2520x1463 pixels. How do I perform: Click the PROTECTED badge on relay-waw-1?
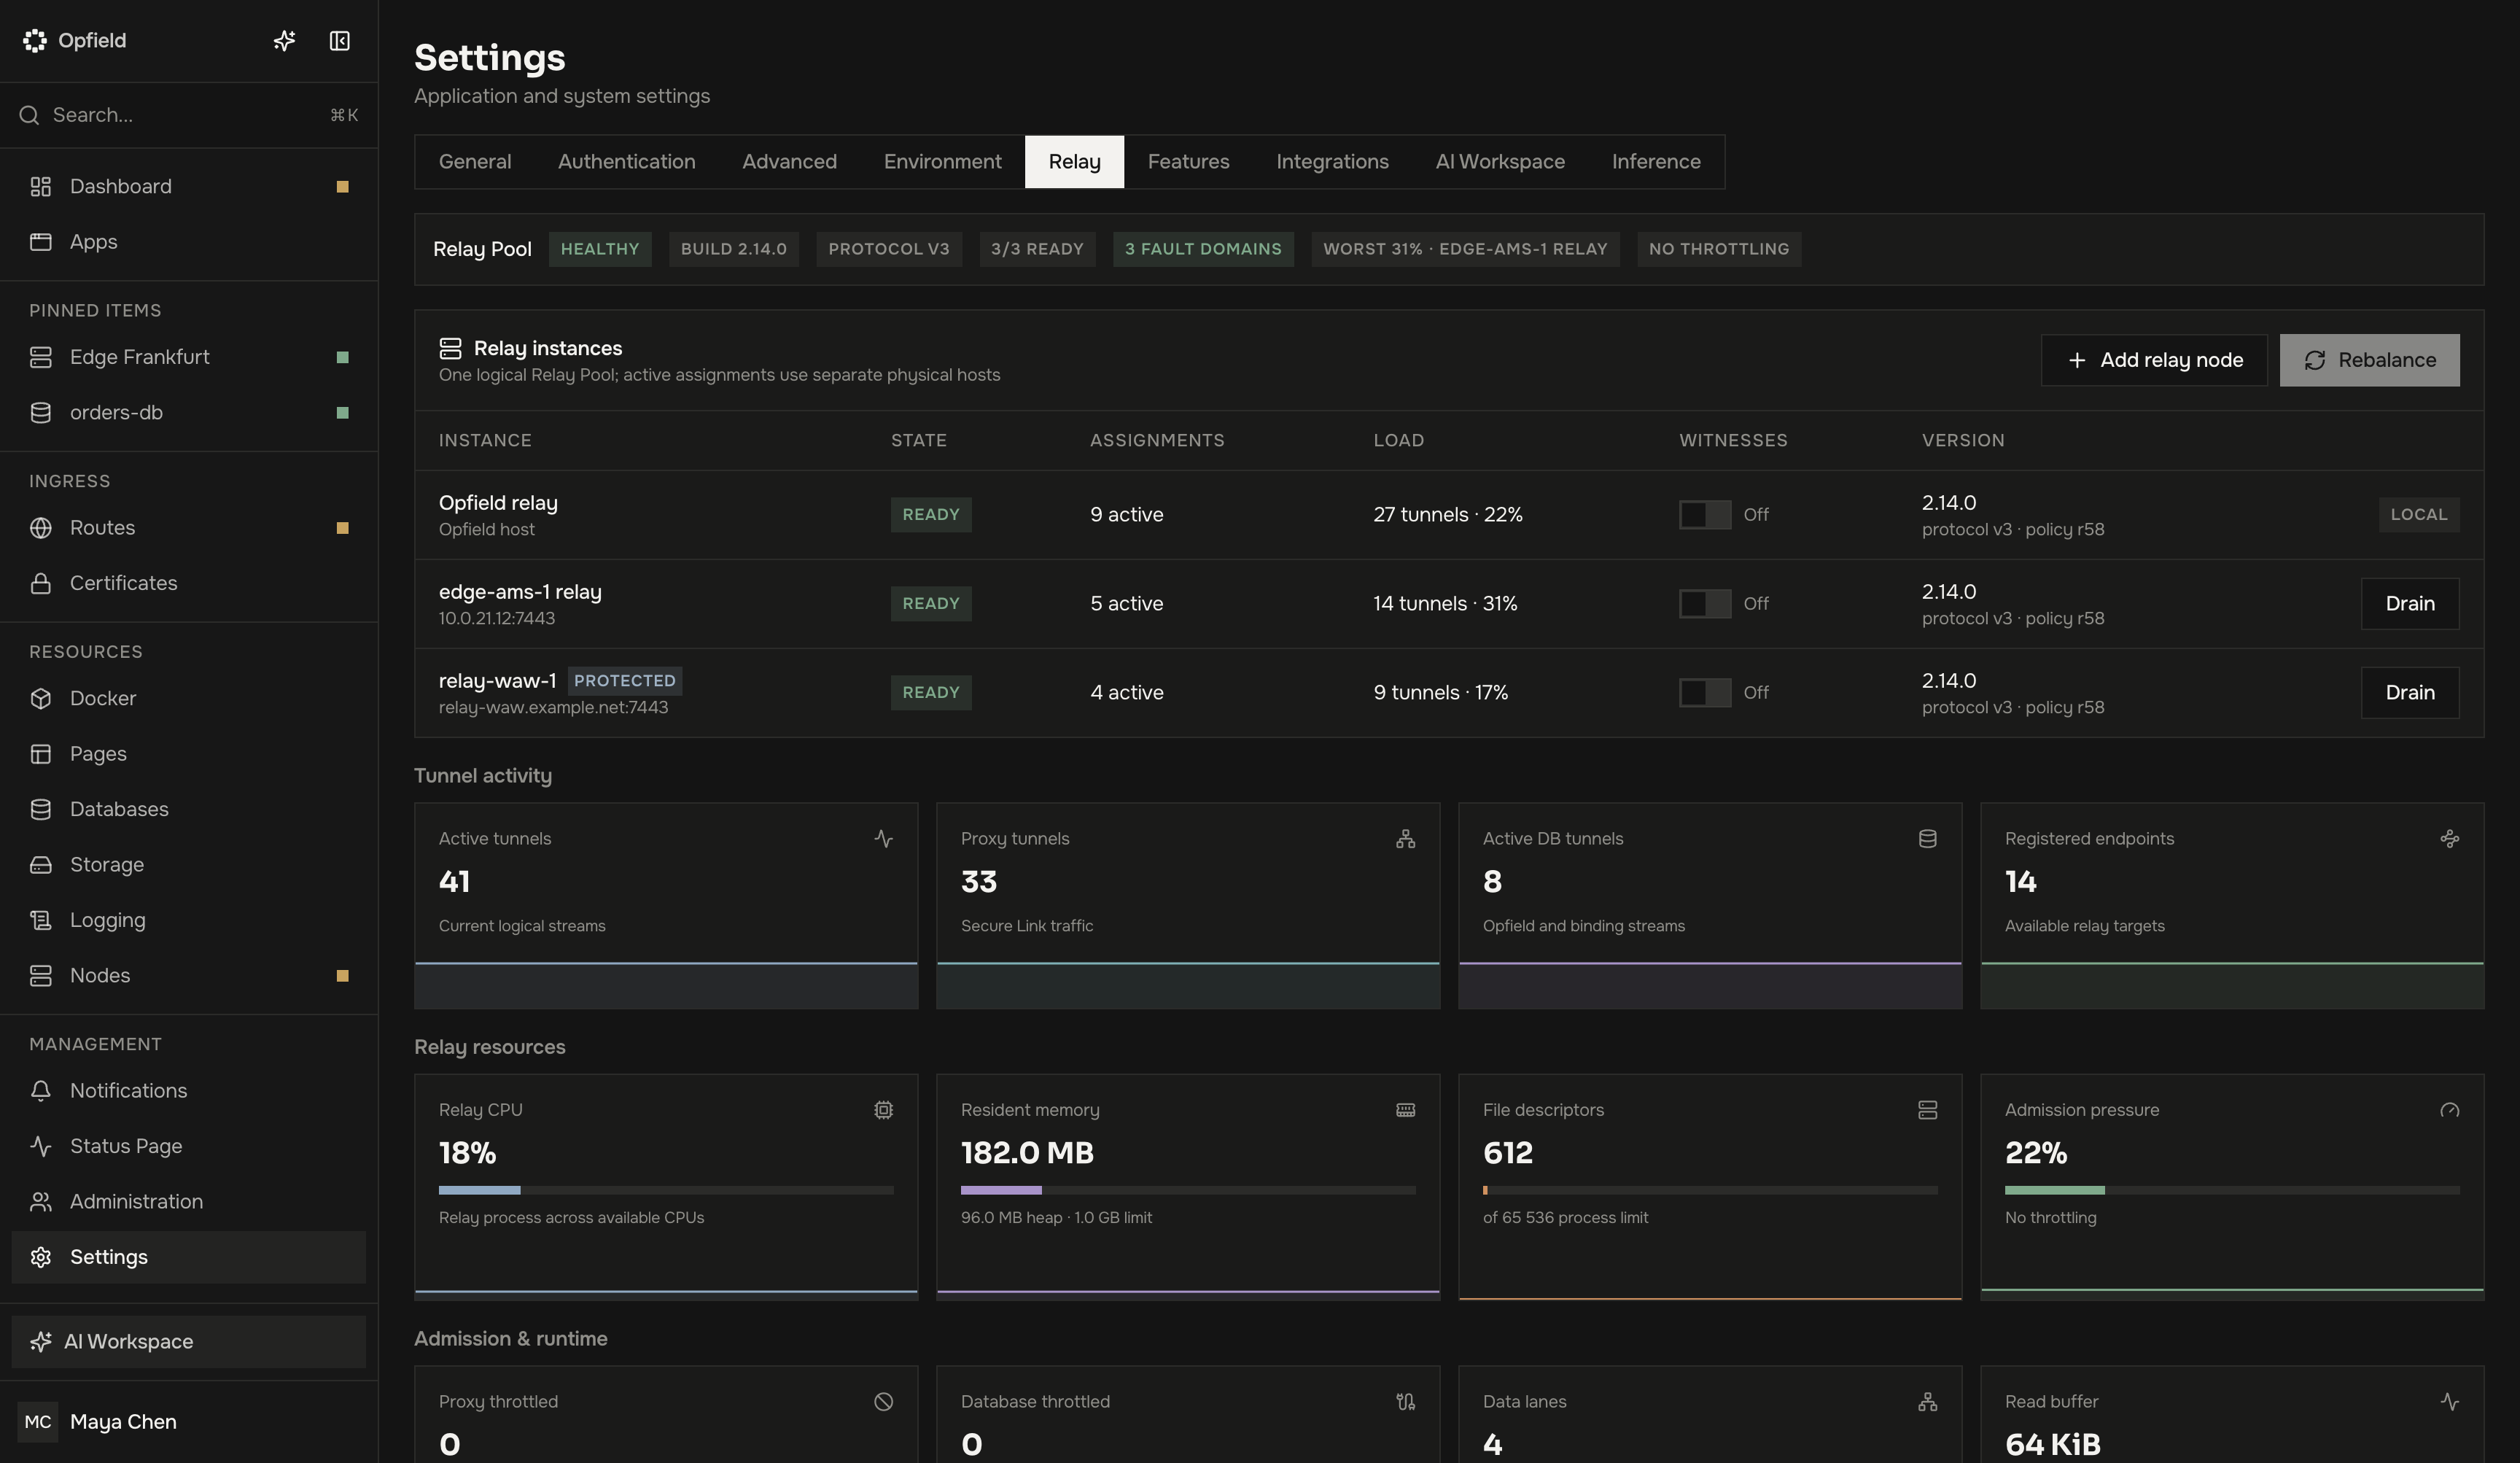(625, 681)
